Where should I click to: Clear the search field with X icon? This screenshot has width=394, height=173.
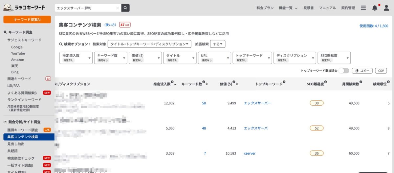coord(118,8)
